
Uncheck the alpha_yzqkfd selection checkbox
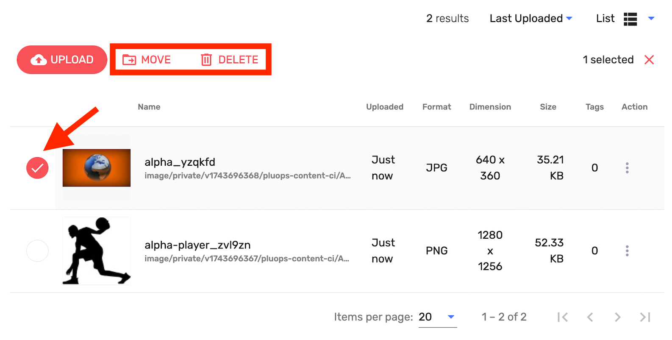point(37,168)
